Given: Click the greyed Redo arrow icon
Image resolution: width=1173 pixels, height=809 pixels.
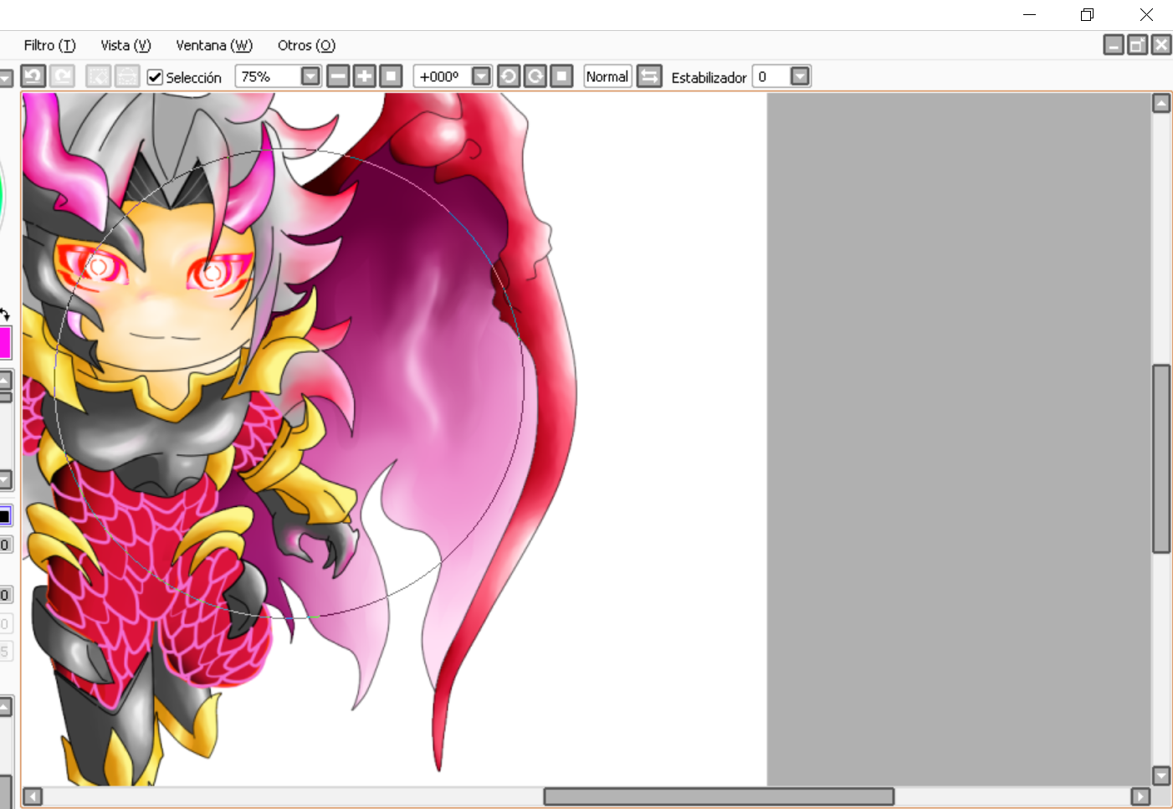Looking at the screenshot, I should [x=62, y=76].
